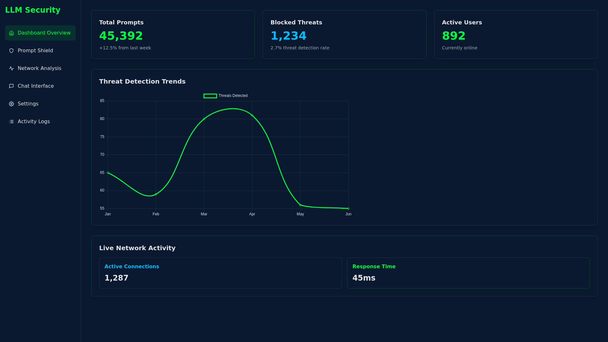Open the Prompt Shield page
Image resolution: width=608 pixels, height=342 pixels.
pos(35,51)
